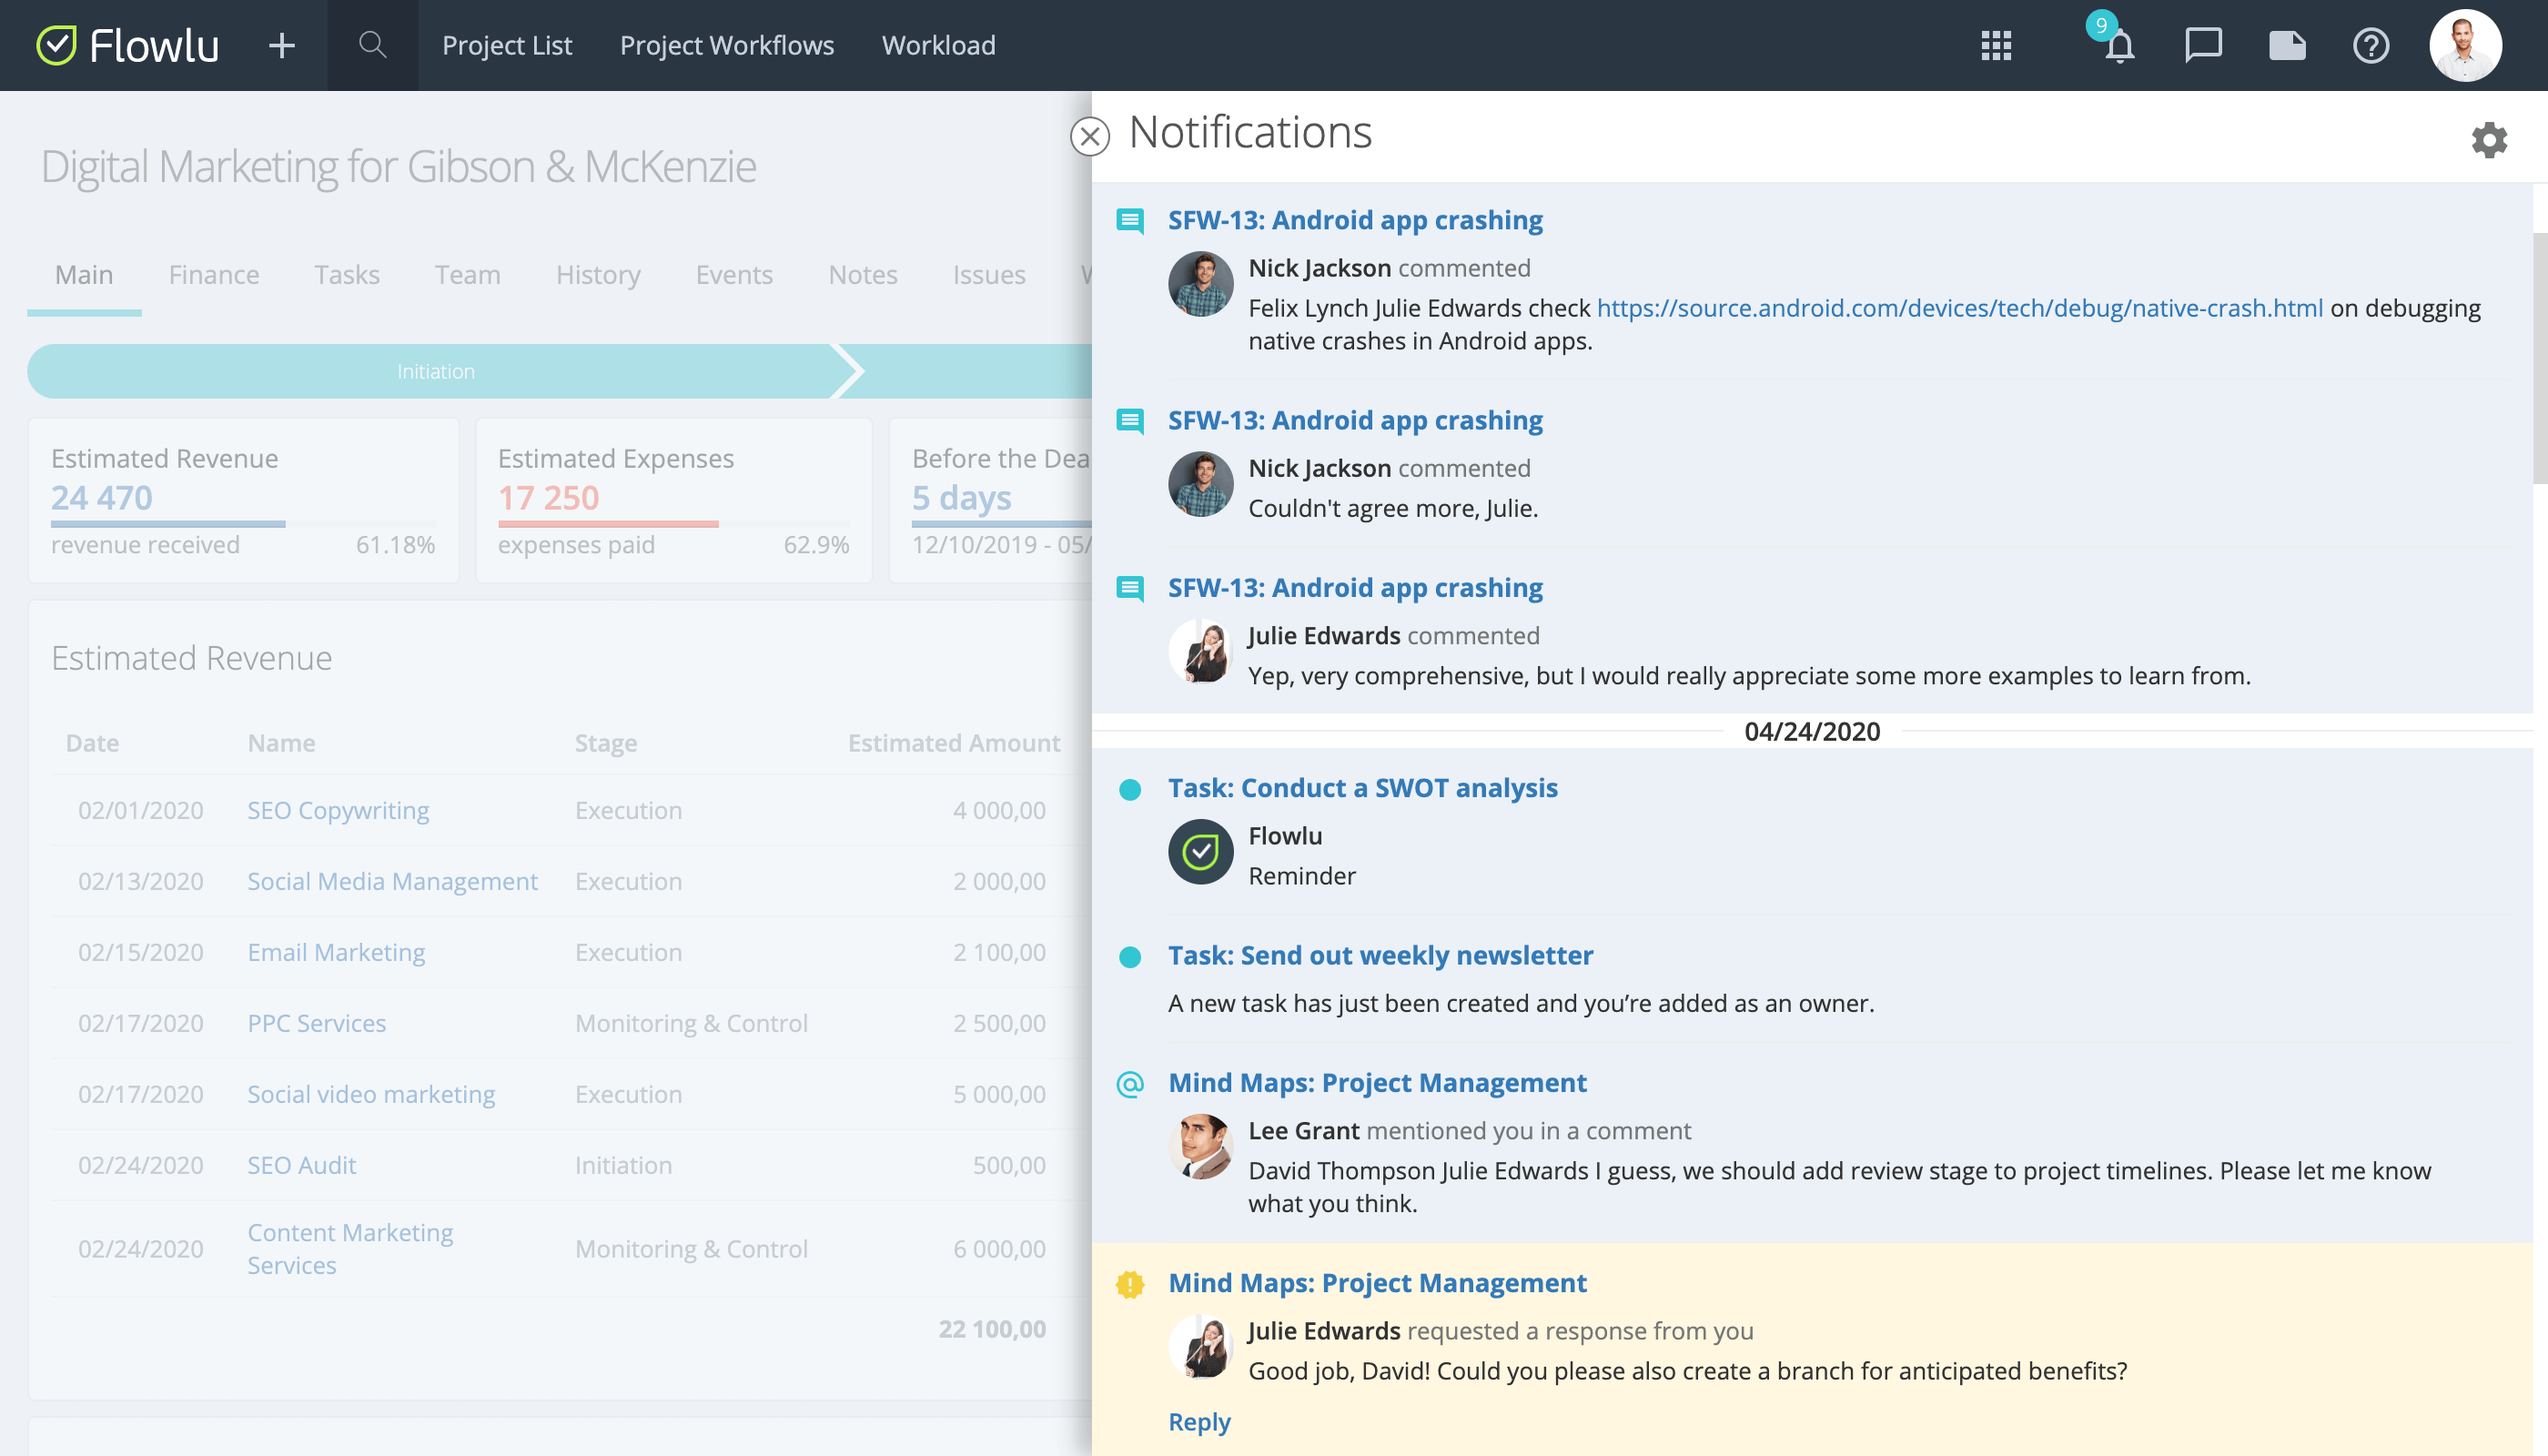Open Content Marketing Services revenue entry
Screen dimensions: 2548x1456
(x=350, y=1248)
